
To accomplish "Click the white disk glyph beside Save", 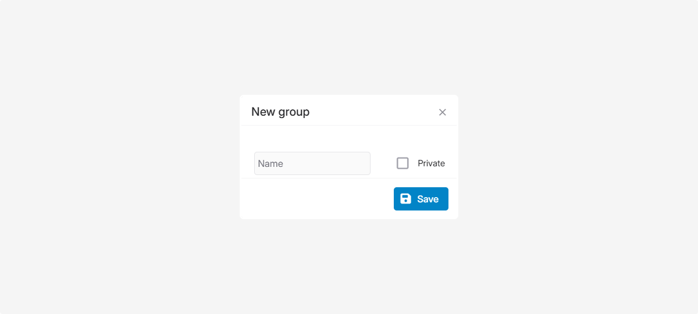I will (406, 199).
